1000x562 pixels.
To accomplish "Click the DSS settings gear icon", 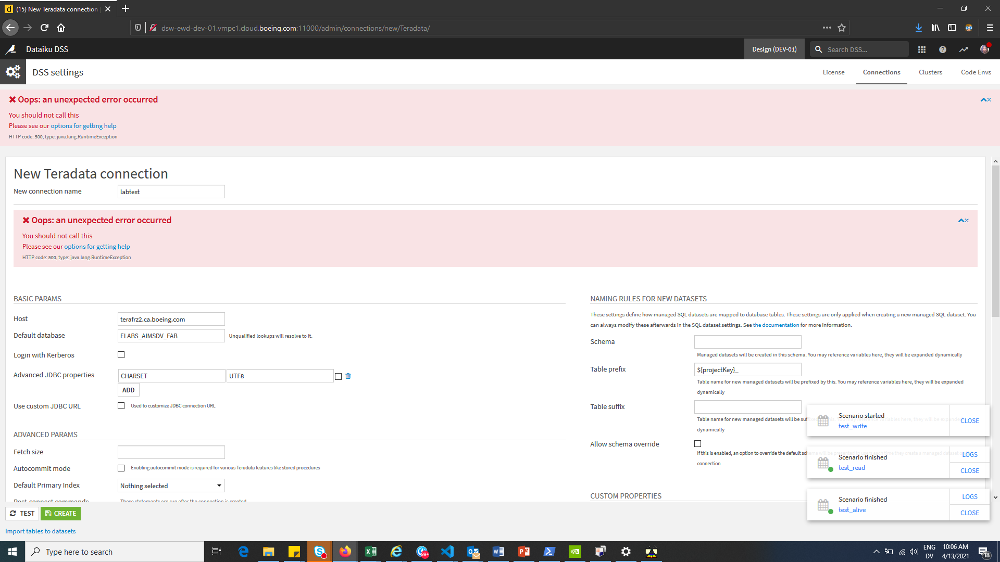I will point(12,71).
